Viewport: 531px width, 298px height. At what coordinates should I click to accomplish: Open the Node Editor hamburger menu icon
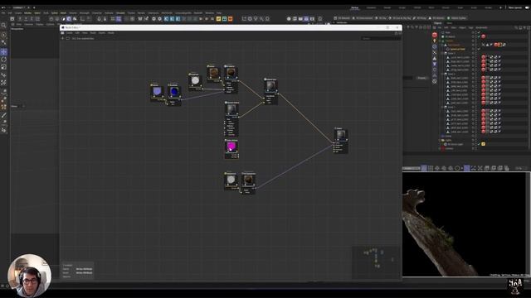[63, 33]
